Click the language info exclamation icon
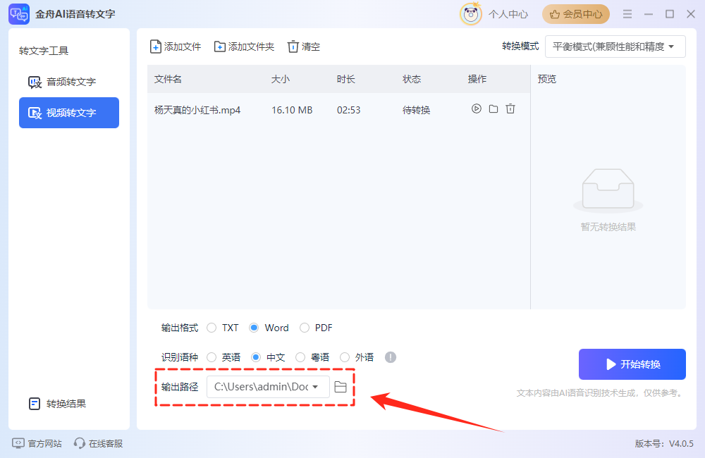 click(391, 357)
